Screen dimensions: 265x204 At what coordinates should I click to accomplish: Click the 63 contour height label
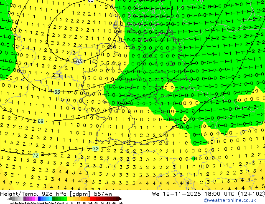coord(79,62)
